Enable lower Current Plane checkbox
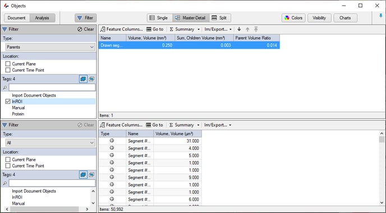 (x=8, y=159)
